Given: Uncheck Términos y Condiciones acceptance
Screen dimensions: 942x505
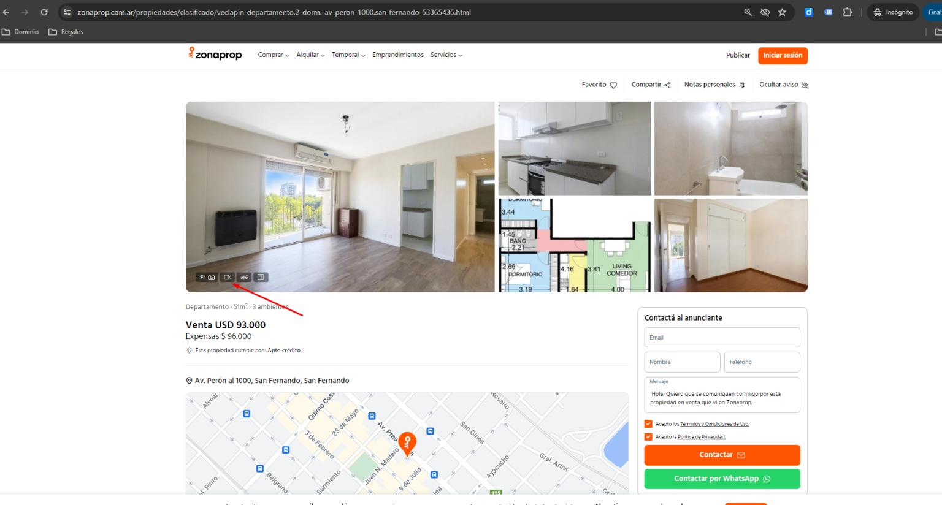Looking at the screenshot, I should coord(648,423).
